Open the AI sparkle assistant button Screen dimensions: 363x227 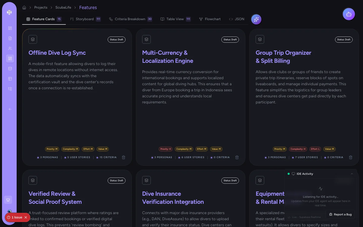coord(256,19)
